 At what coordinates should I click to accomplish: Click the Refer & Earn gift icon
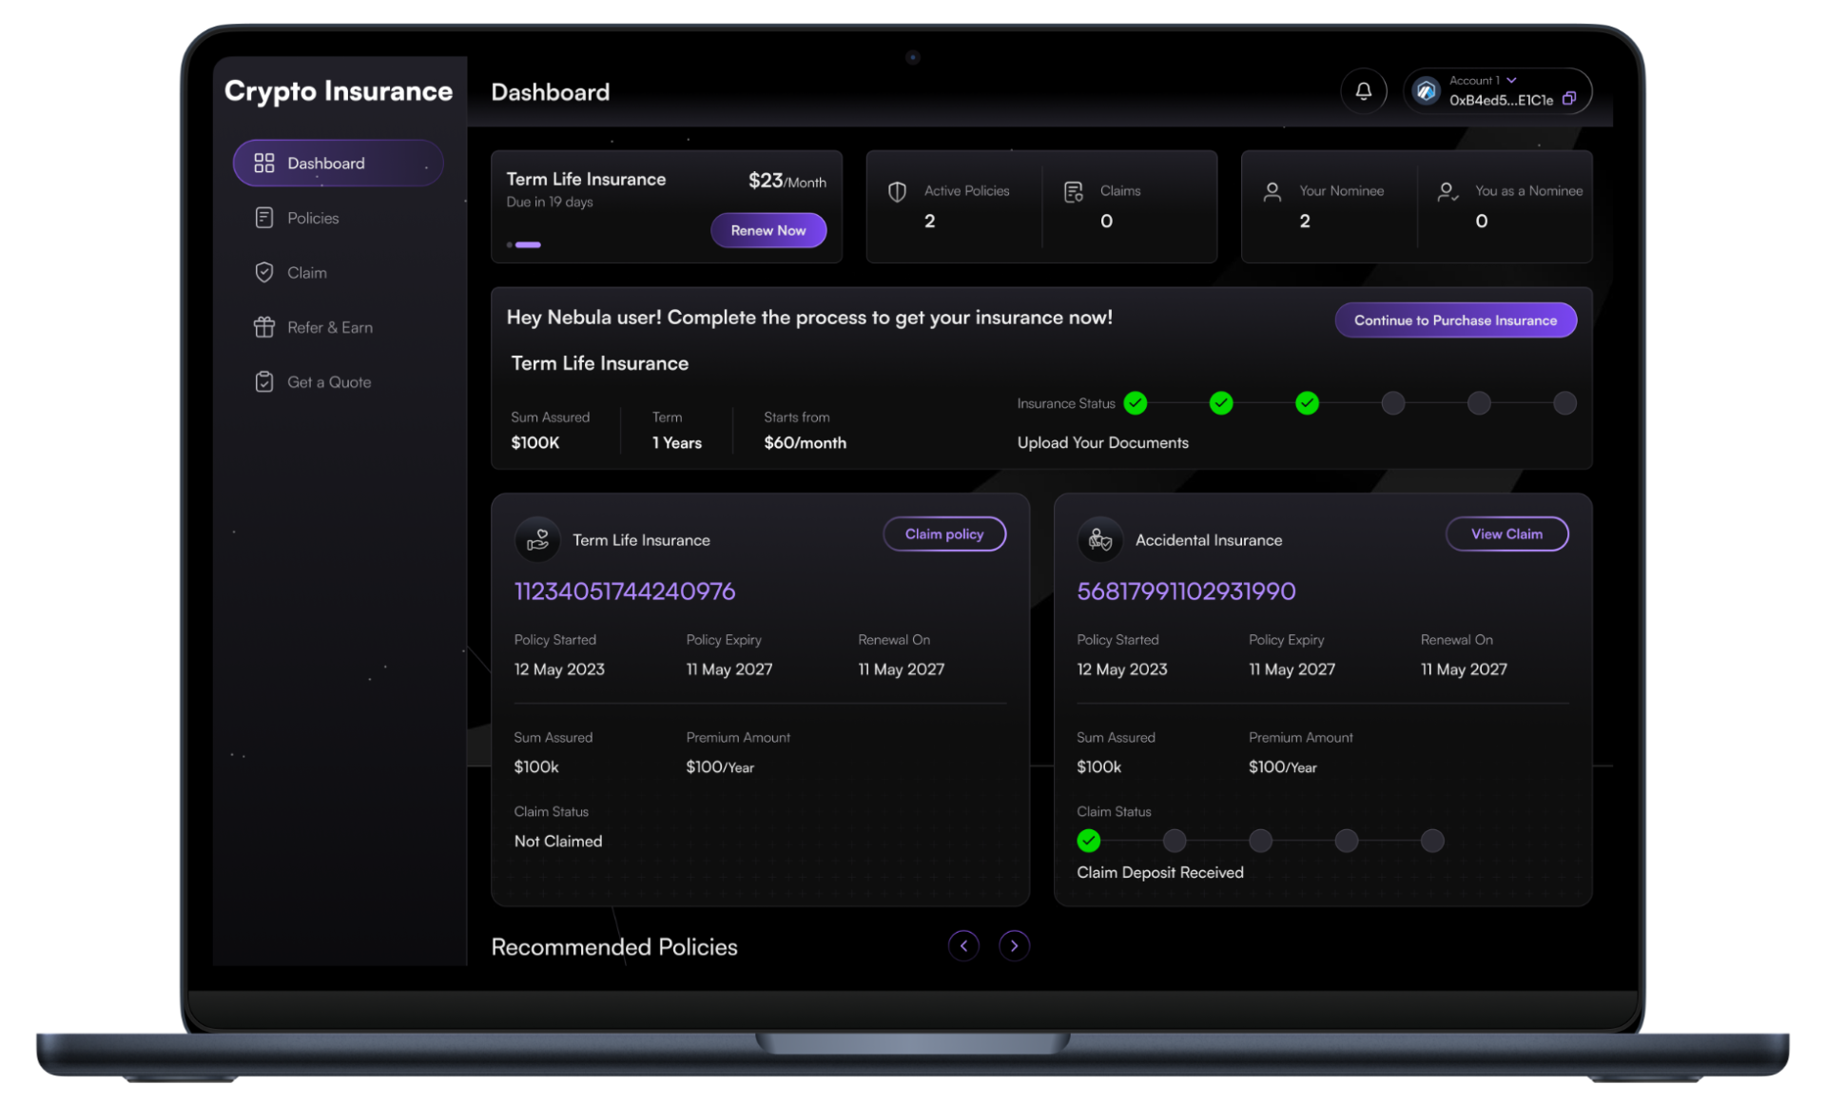[263, 327]
